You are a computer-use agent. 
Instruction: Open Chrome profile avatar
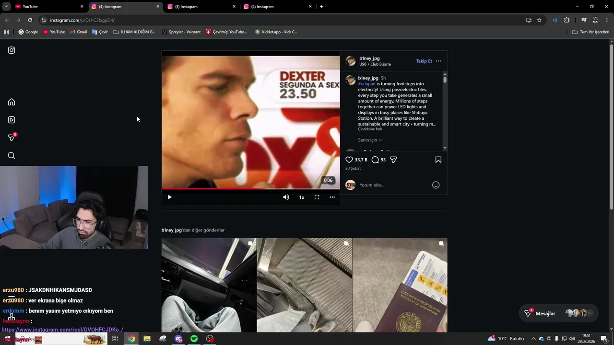[x=595, y=20]
